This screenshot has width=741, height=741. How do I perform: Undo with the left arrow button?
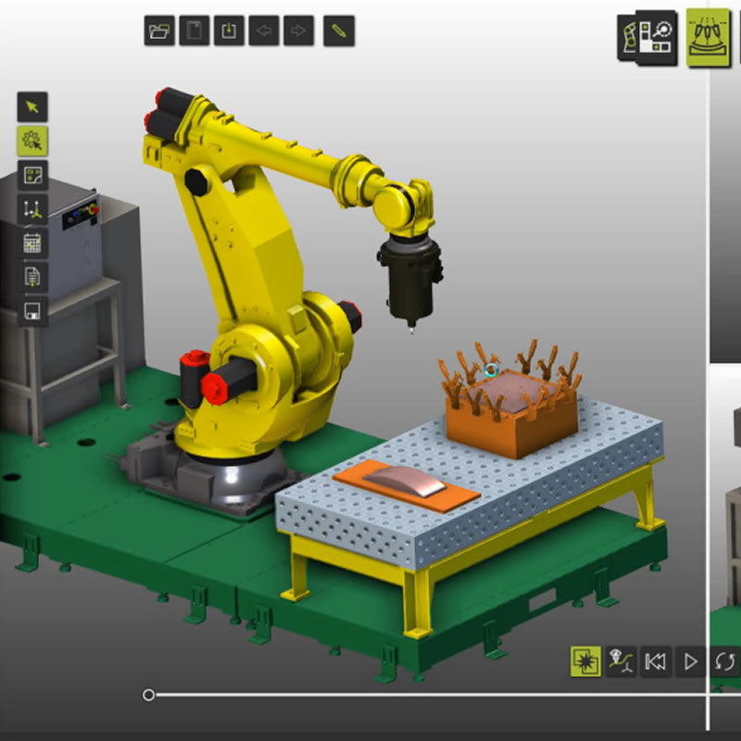click(263, 31)
